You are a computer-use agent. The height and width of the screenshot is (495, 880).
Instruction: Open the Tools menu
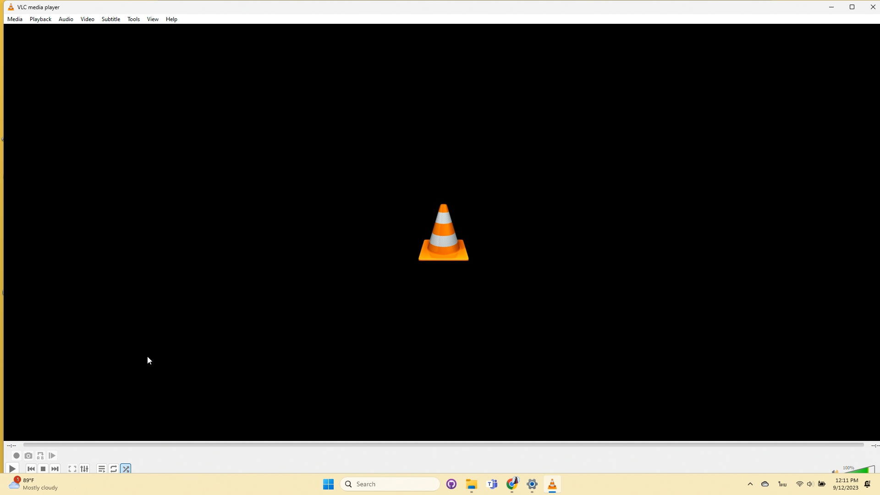coord(134,19)
